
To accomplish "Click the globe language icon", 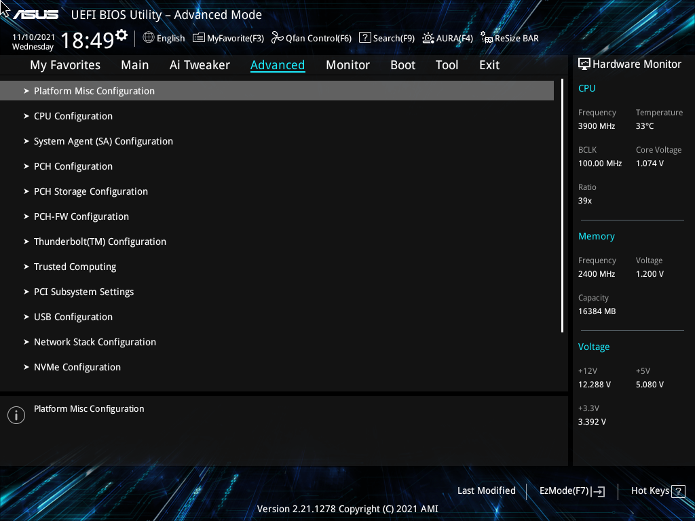I will pyautogui.click(x=149, y=38).
